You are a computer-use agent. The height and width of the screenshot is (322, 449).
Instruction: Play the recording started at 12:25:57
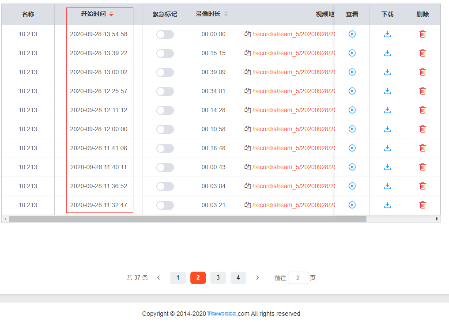tap(352, 91)
